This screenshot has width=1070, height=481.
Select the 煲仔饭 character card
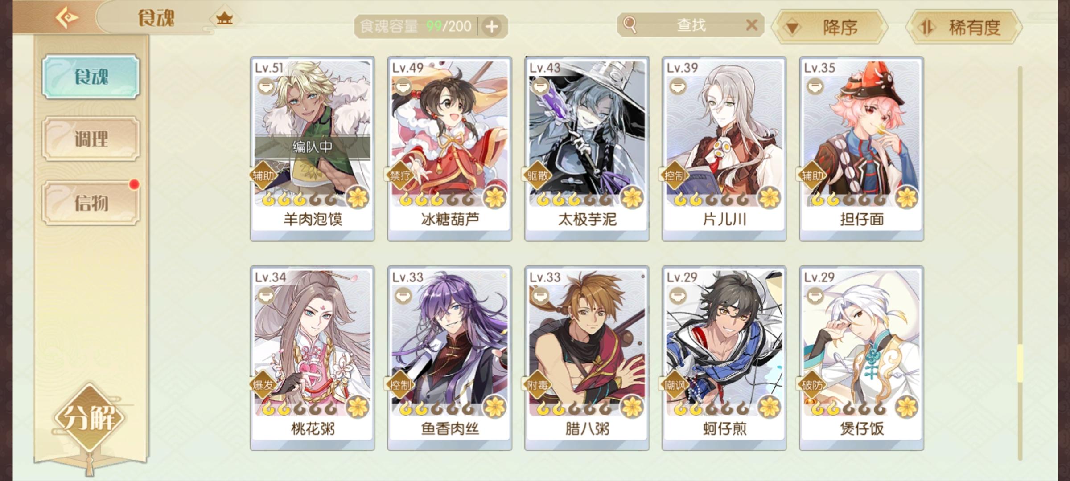coord(861,358)
